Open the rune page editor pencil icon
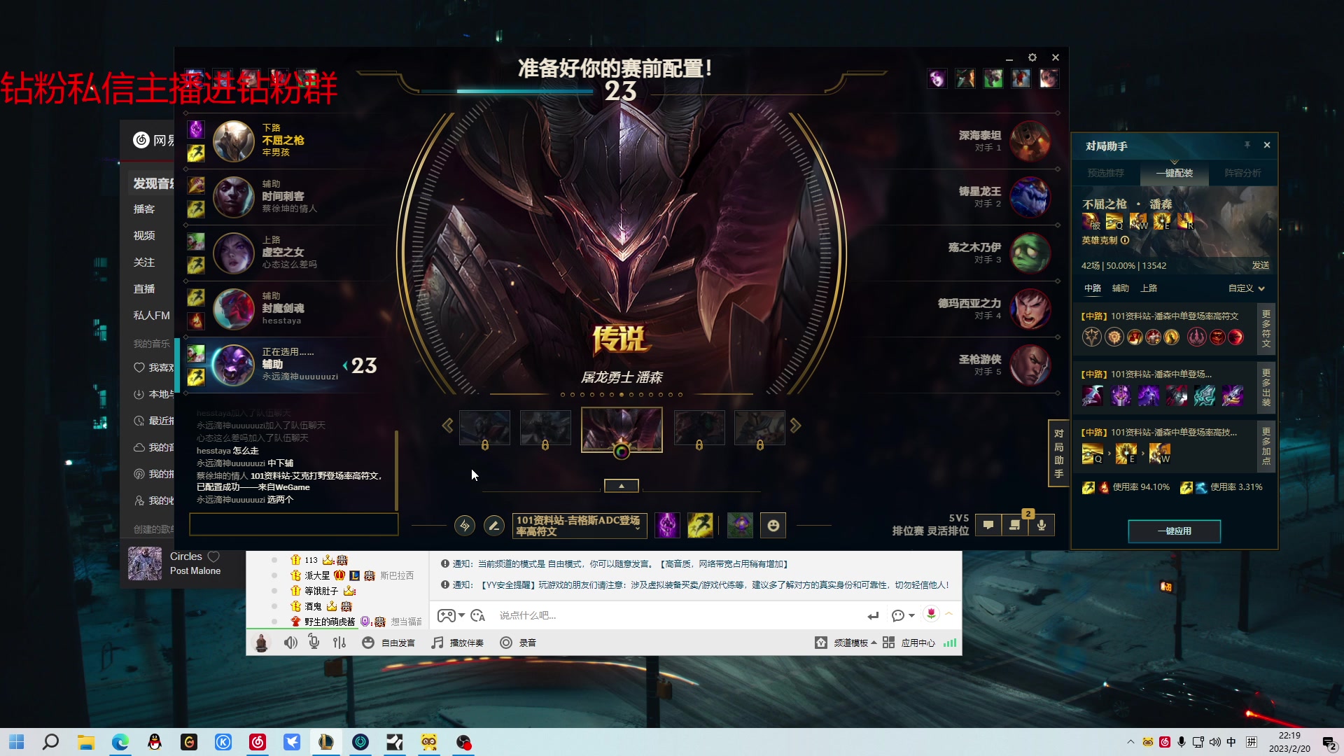This screenshot has height=756, width=1344. pos(493,526)
